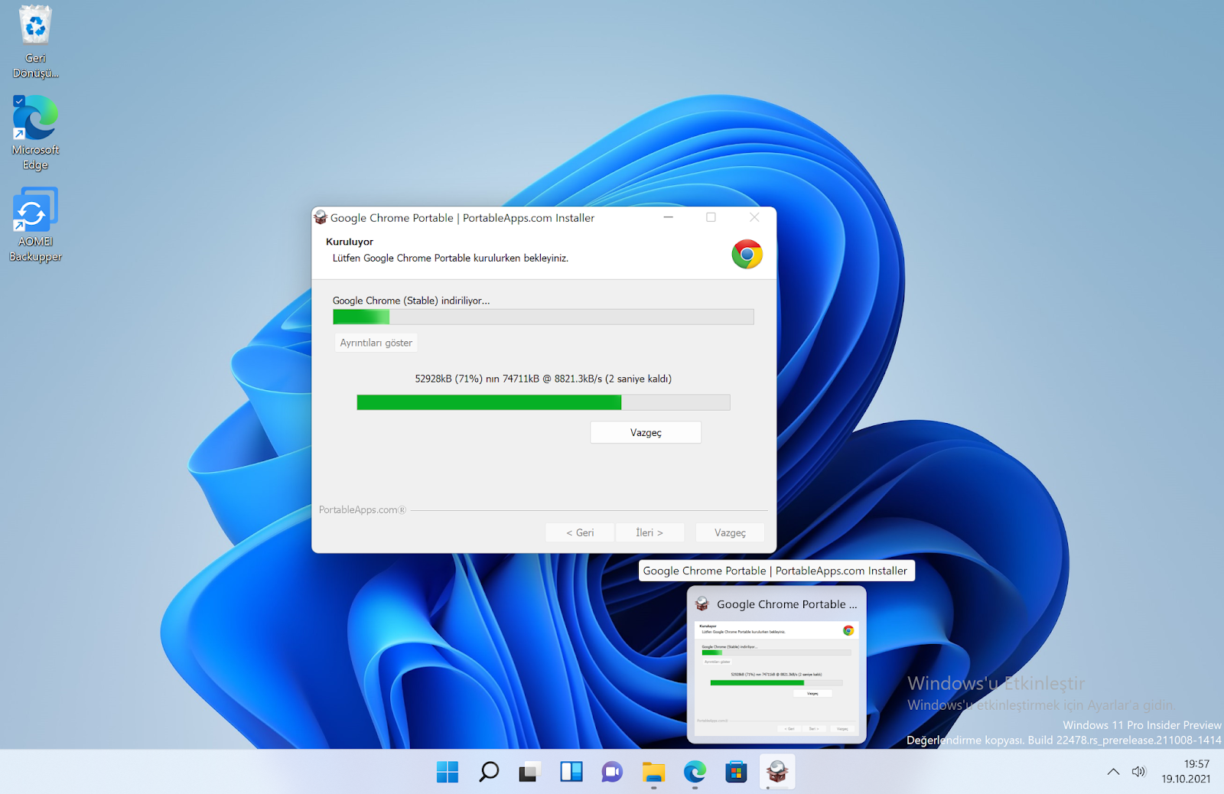Click the overall installation progress bar
Screen dimensions: 1224x794
[543, 317]
